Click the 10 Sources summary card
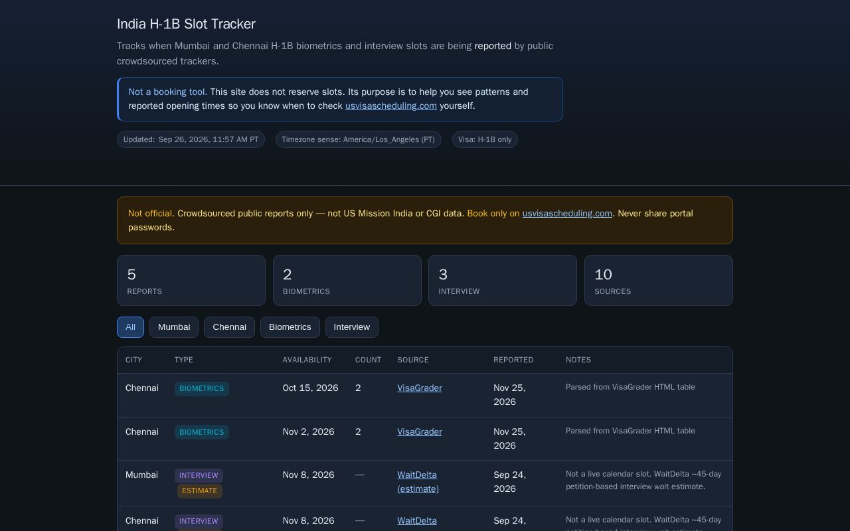 (659, 281)
